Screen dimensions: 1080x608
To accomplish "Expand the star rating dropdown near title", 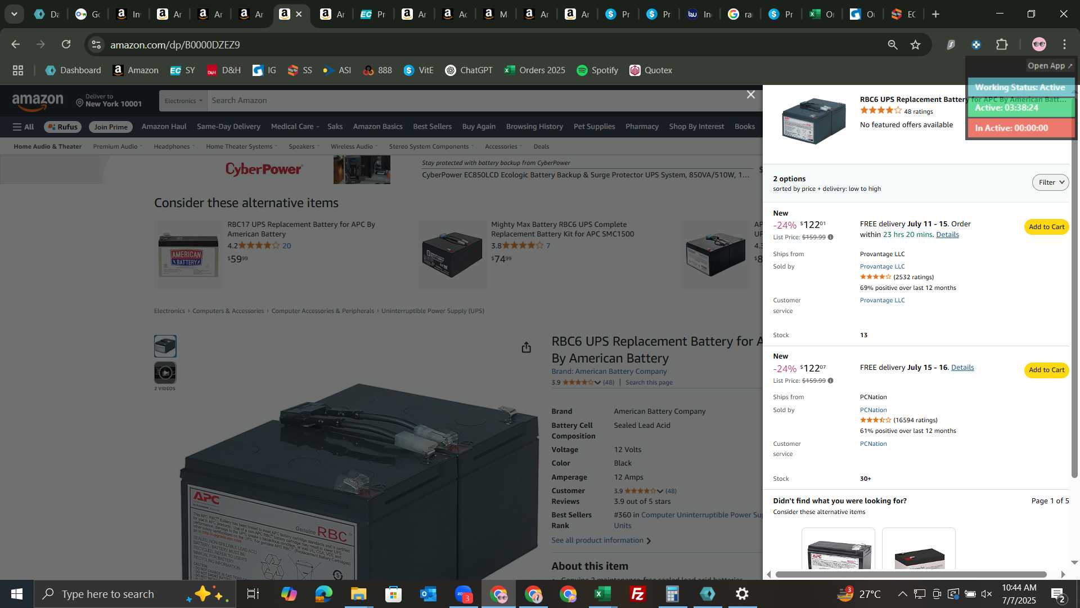I will pos(597,383).
